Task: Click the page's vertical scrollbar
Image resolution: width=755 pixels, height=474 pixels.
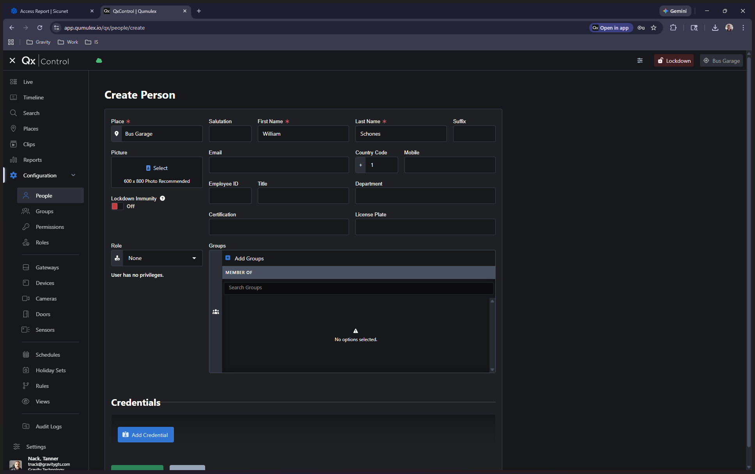Action: [748, 249]
